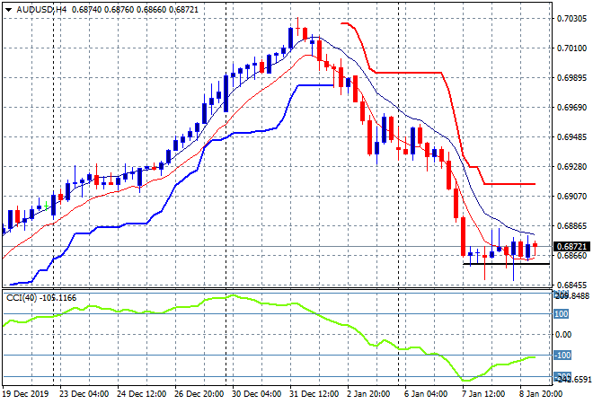Click the 26 Dec 20:00 time label
This screenshot has width=593, height=404.
click(x=199, y=394)
